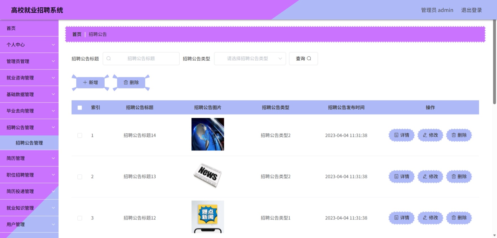Click 修改 pencil icon for 招聘公告标题12

pyautogui.click(x=425, y=218)
